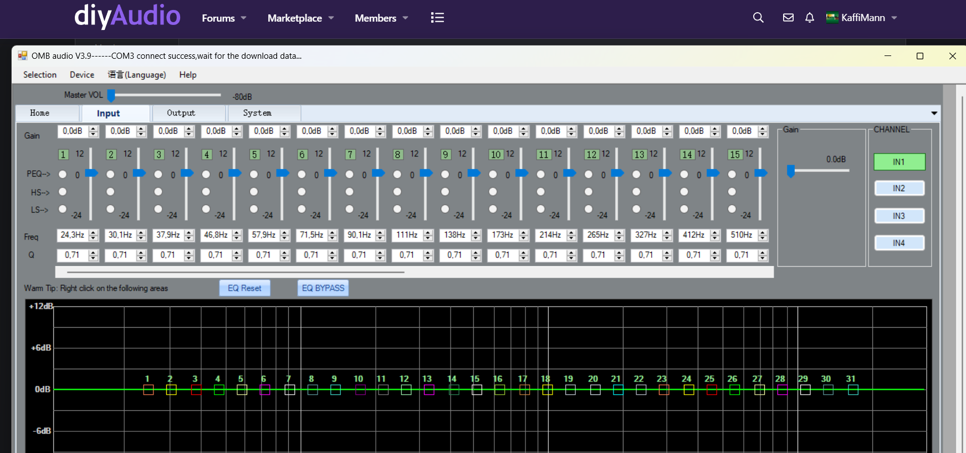Screen dimensions: 966x453
Task: Click the KaffiMann avatar image
Action: point(832,18)
